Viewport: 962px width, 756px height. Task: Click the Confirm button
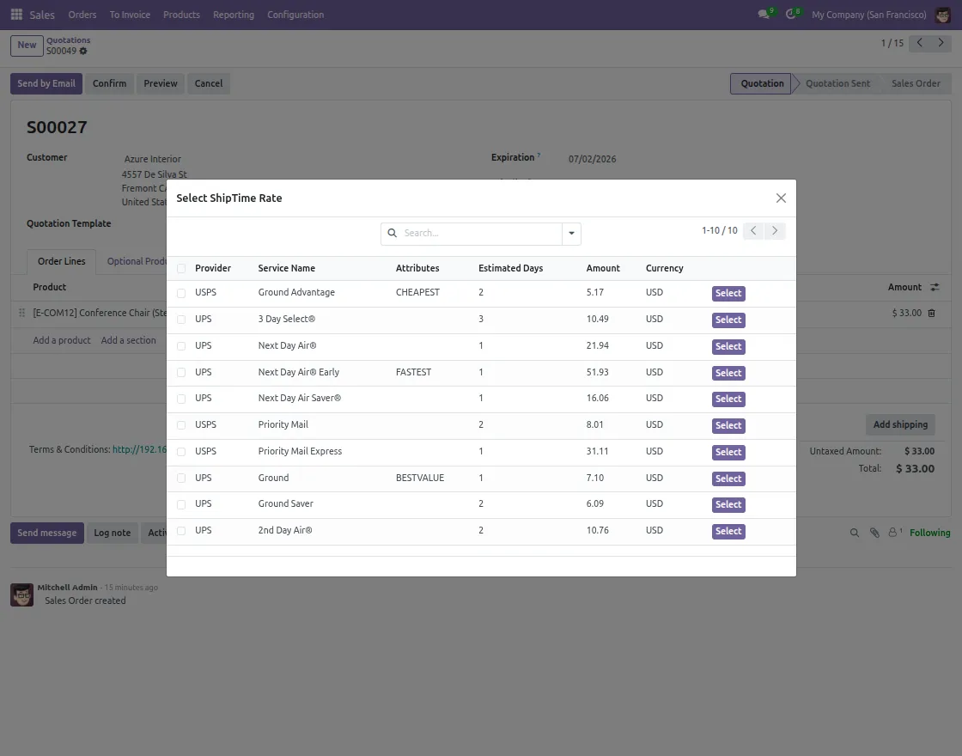tap(109, 83)
